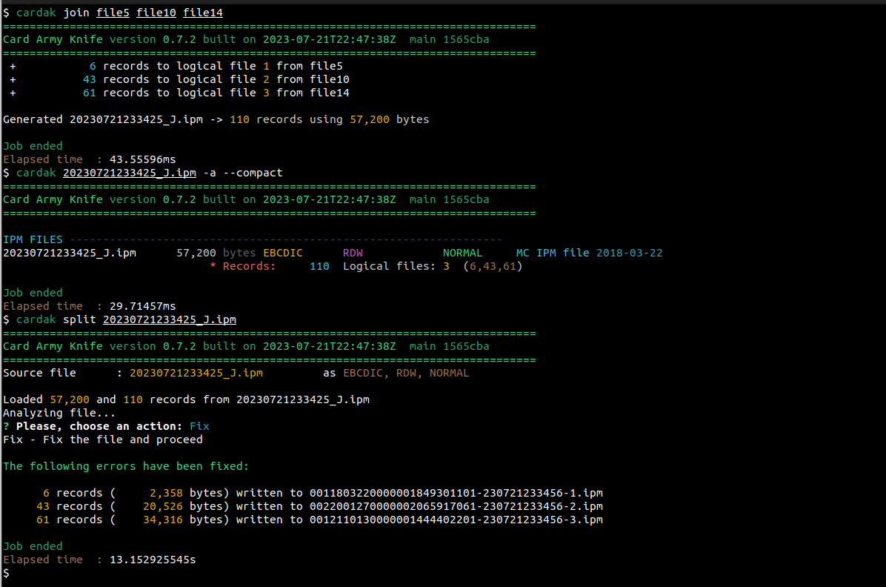Click the purple RDW label
The height and width of the screenshot is (587, 886).
click(353, 253)
